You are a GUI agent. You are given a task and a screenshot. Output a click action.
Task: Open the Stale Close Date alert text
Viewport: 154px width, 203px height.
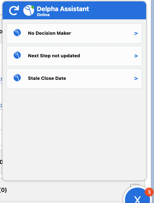(47, 78)
